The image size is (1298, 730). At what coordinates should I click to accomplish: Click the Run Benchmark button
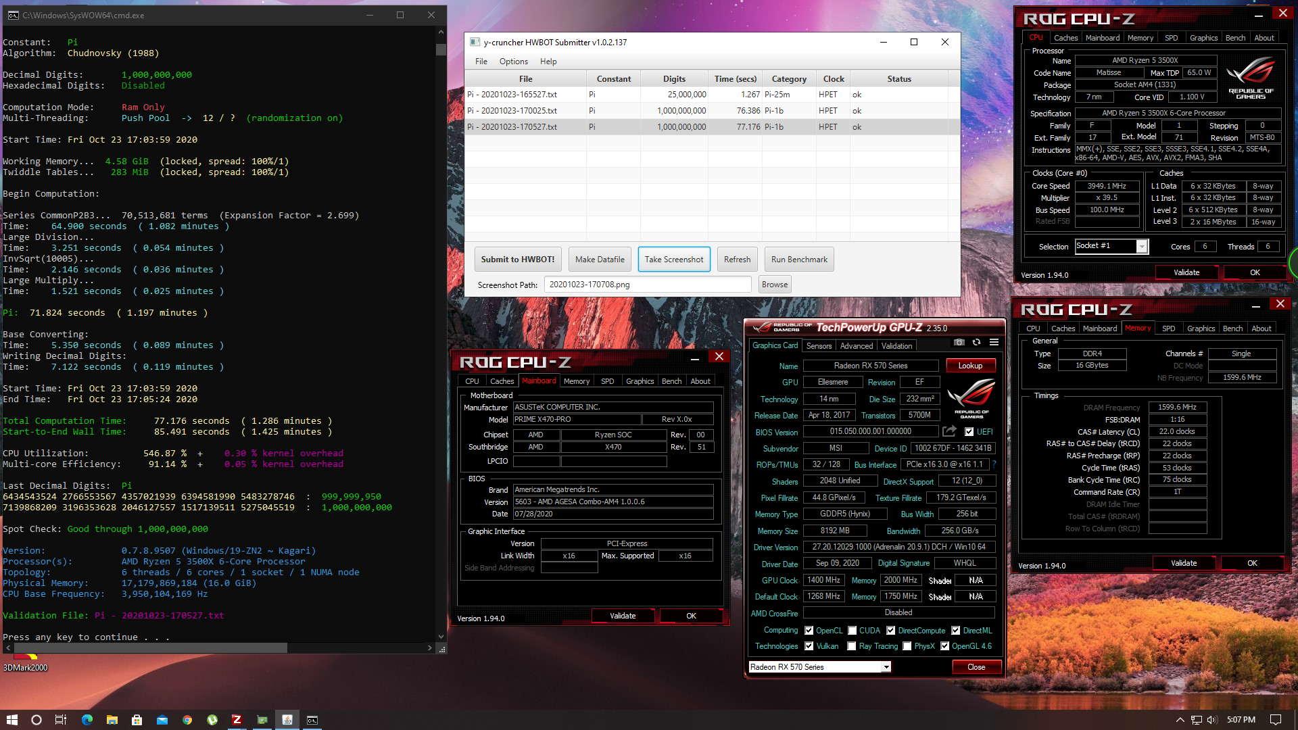click(799, 260)
